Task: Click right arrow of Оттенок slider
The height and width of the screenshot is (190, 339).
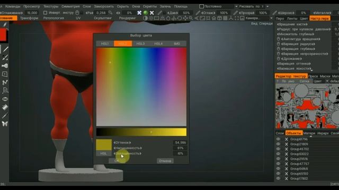Action: click(130, 142)
